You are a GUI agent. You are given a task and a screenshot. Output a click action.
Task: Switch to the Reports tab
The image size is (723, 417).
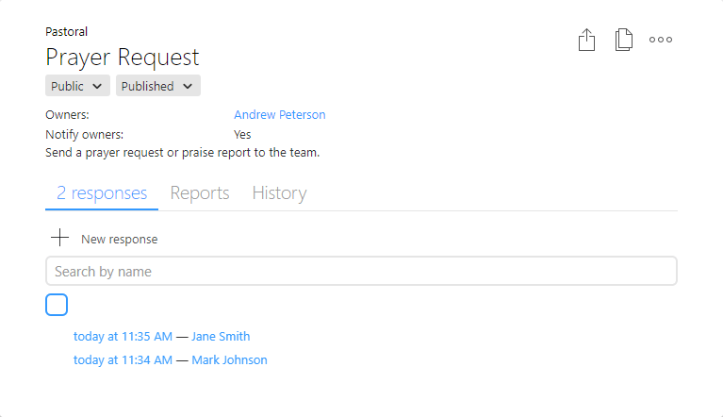coord(200,192)
